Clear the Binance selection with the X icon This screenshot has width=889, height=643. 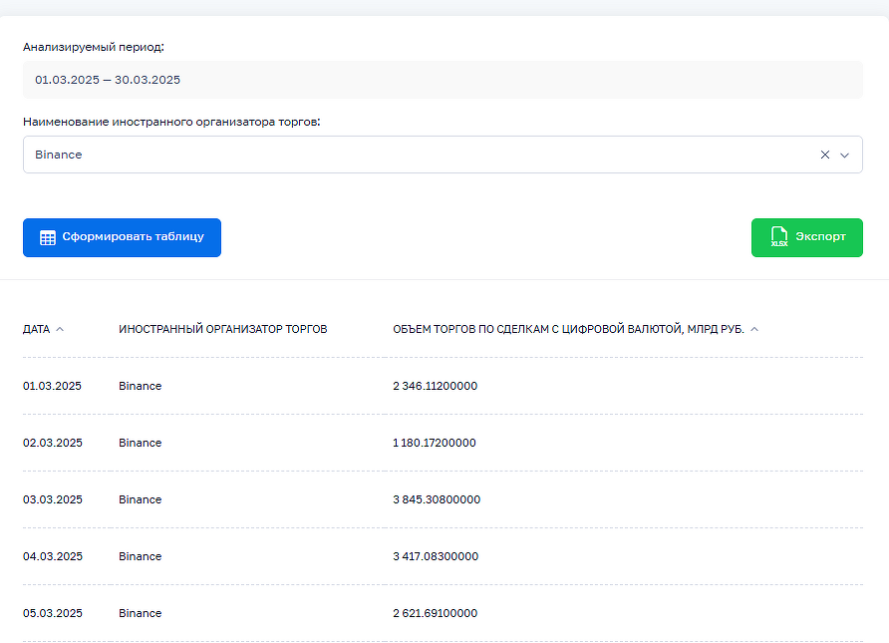pos(824,155)
